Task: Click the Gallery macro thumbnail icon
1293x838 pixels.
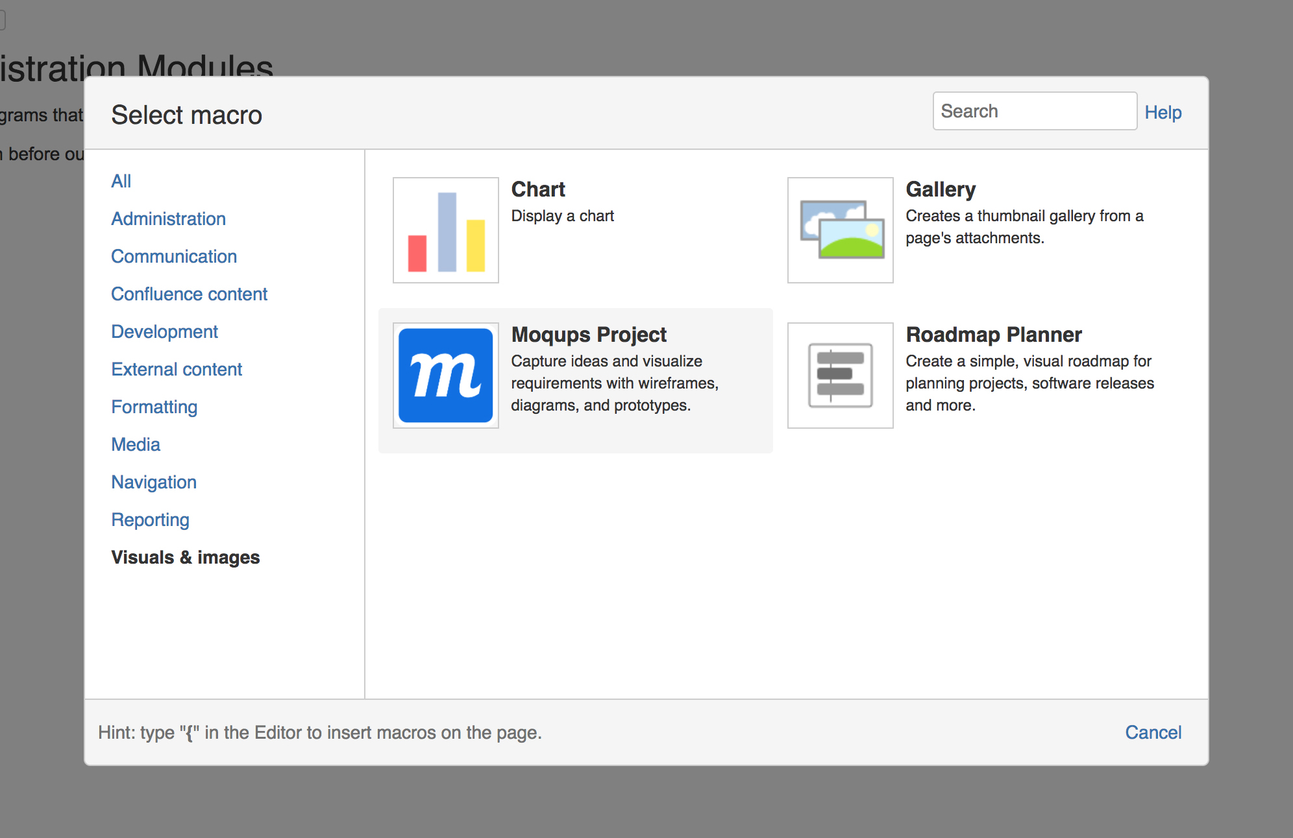Action: tap(840, 230)
